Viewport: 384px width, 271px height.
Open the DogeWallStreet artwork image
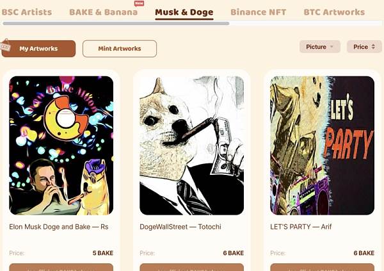click(x=192, y=145)
